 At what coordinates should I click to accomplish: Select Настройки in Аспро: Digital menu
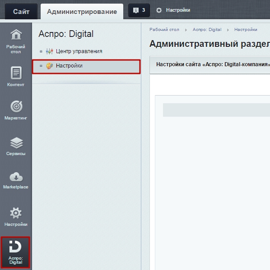coord(86,67)
